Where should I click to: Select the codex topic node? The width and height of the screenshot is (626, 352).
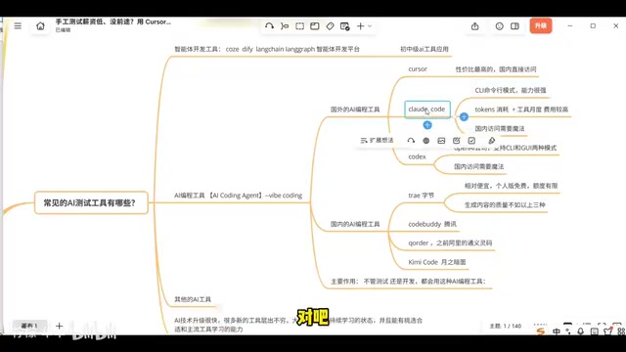417,156
